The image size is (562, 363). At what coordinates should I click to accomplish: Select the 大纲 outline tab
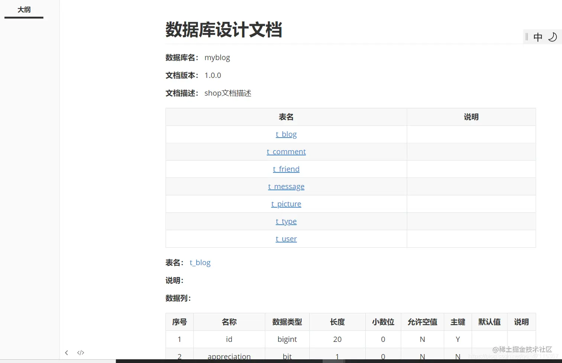(x=24, y=9)
